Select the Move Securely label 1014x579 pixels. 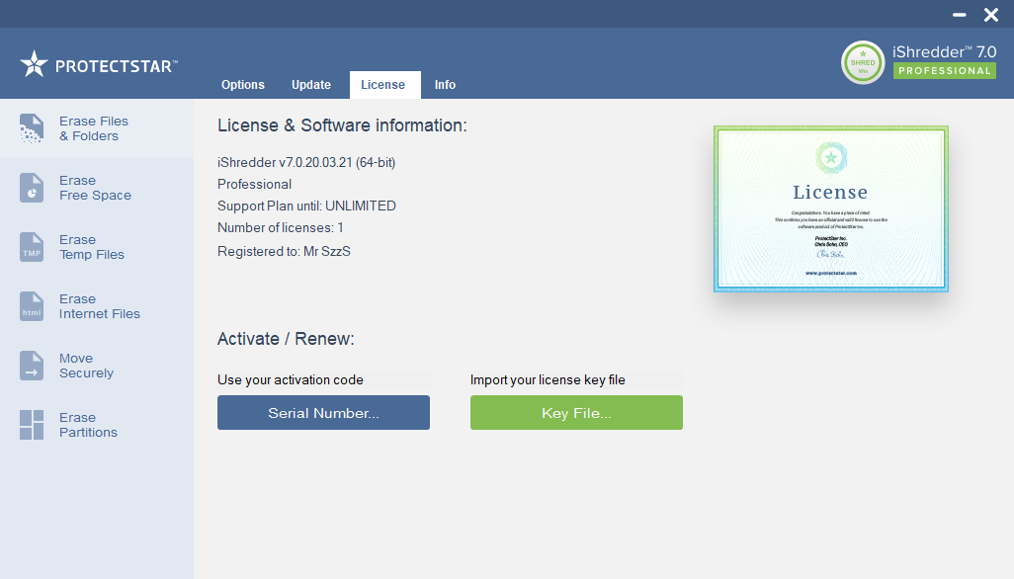86,366
